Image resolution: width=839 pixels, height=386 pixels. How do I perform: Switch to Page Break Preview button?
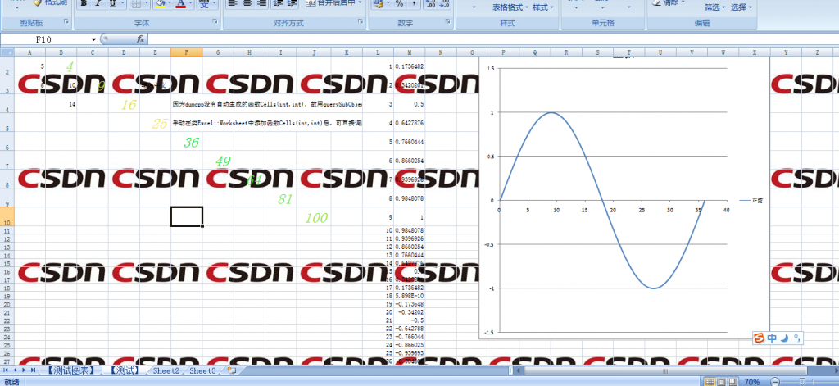tap(733, 381)
